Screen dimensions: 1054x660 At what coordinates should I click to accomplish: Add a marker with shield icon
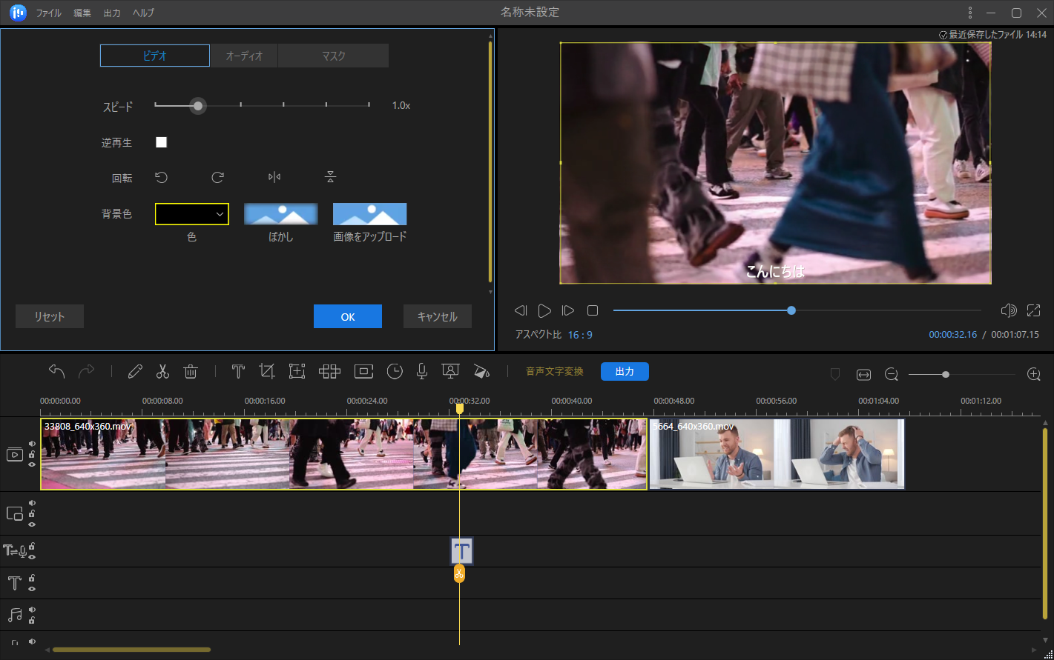click(835, 374)
